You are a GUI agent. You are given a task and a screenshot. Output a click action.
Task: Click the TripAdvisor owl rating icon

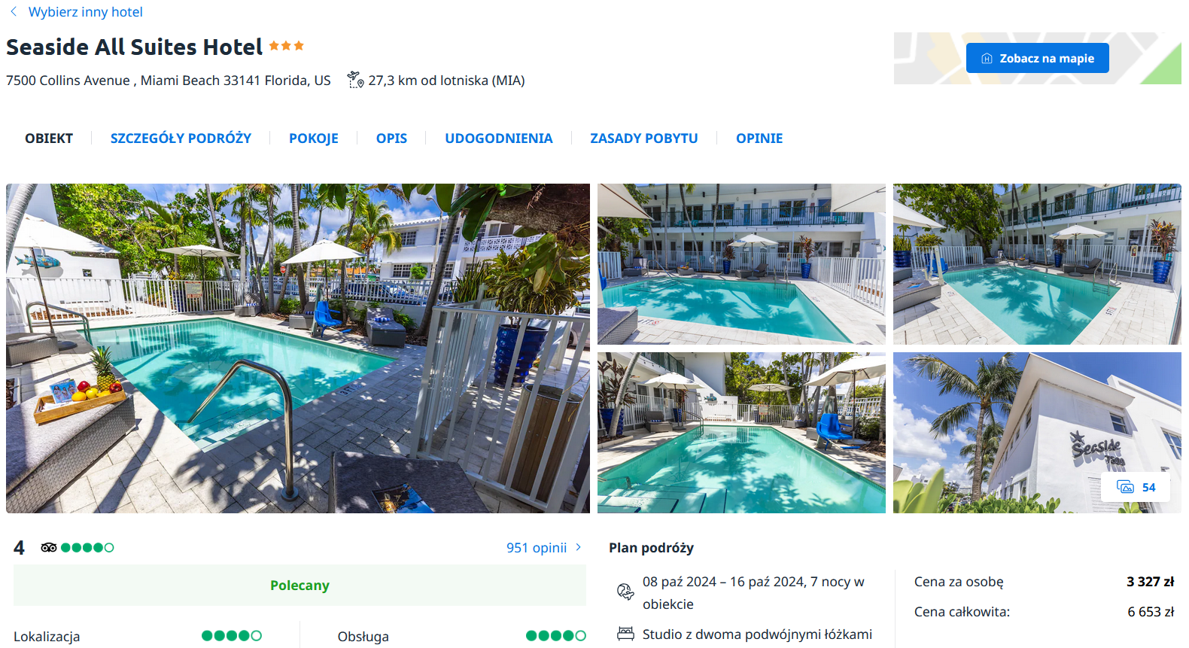click(49, 547)
